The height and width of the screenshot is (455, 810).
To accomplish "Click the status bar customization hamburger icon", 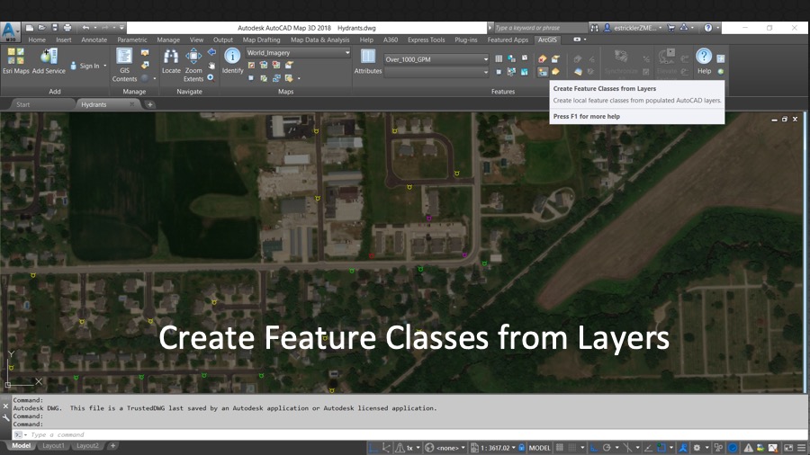I will [x=801, y=448].
